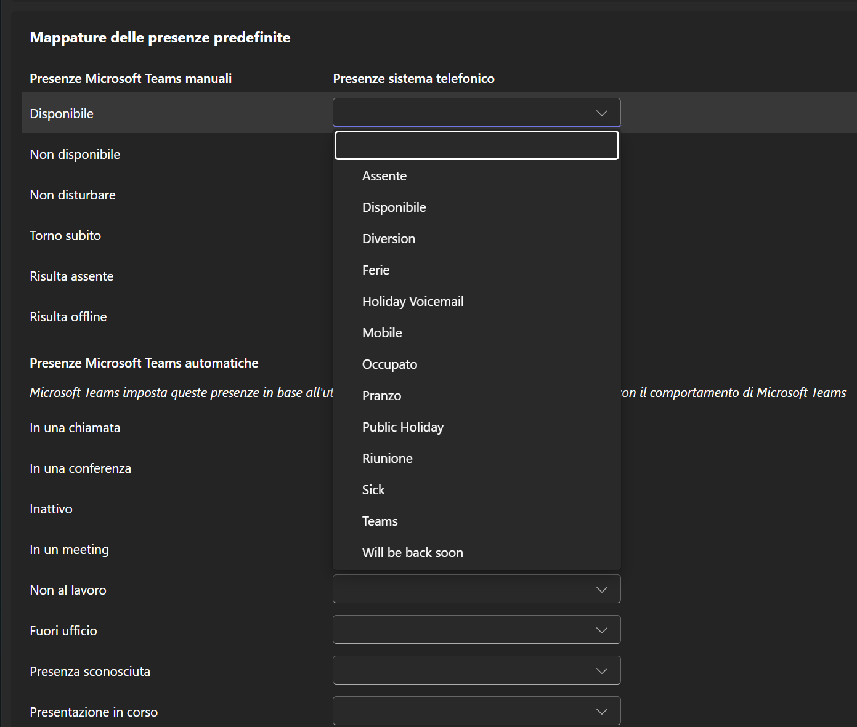Select Assente from the dropdown list
The image size is (857, 727).
384,176
